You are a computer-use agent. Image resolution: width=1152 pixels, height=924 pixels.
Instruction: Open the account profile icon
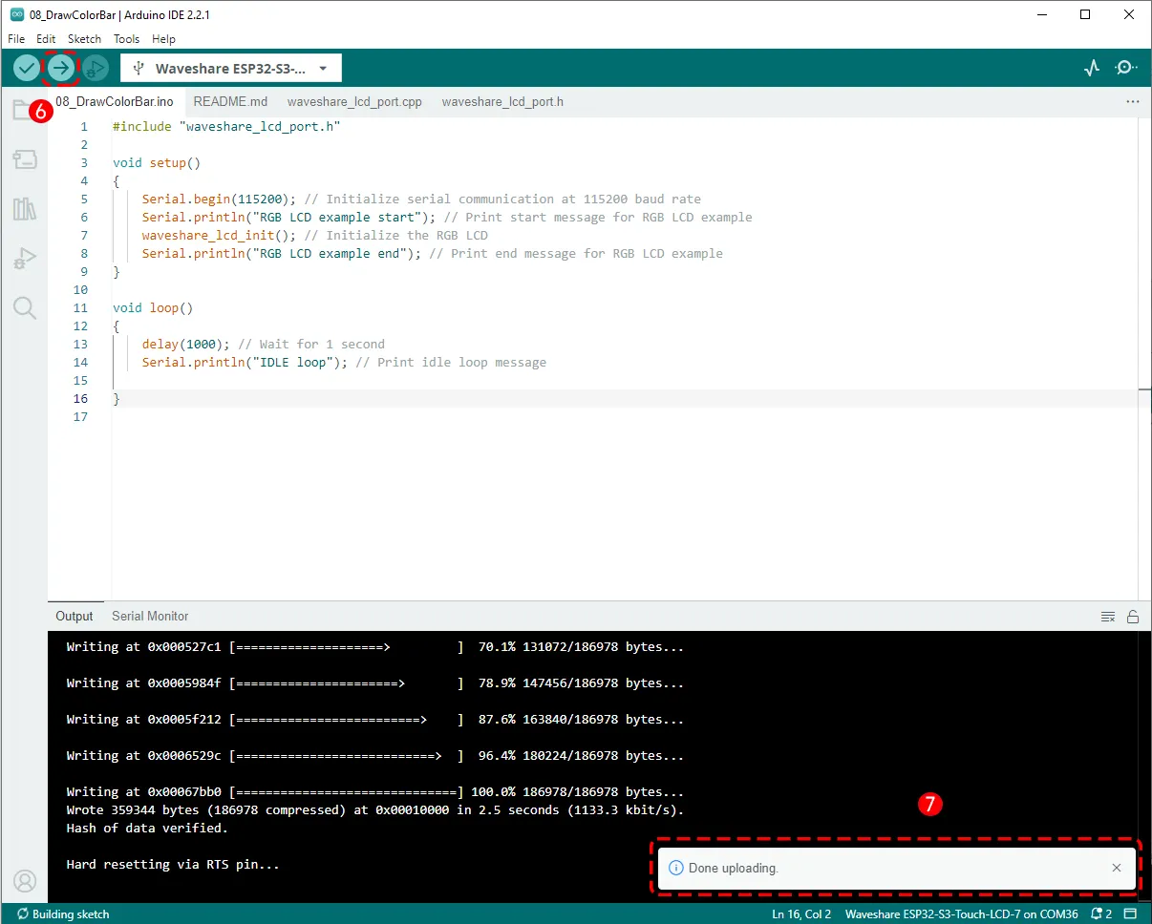(x=25, y=880)
